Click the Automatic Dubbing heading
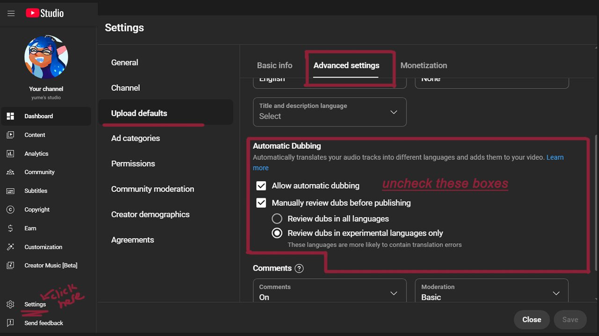 [x=287, y=146]
